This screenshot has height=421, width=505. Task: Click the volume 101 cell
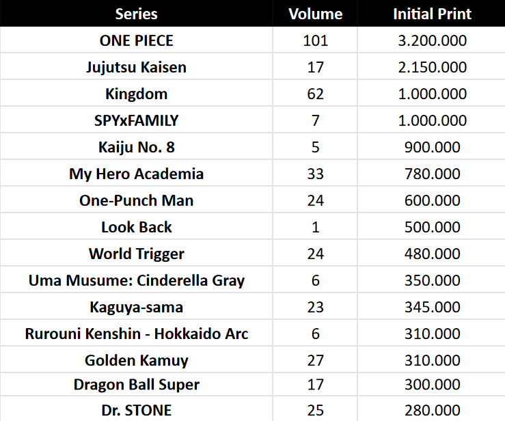pyautogui.click(x=315, y=40)
